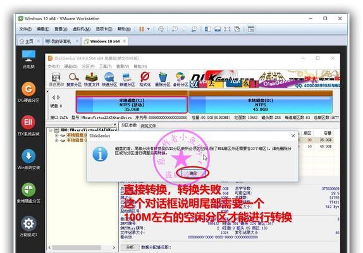This screenshot has width=363, height=253.
Task: Open DiskGenius 文件(F) menu
Action: 53,66
